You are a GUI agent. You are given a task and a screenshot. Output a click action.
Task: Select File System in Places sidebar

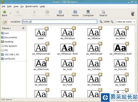coord(9,46)
